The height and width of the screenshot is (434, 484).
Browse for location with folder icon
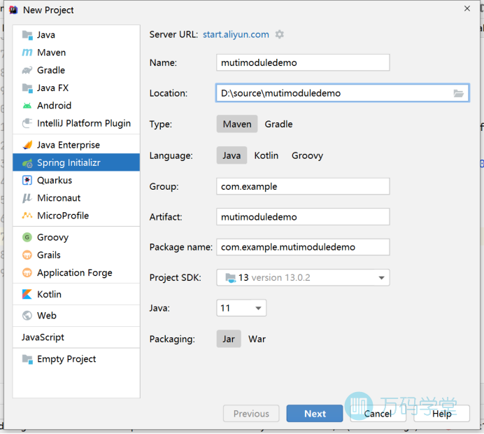(x=458, y=93)
